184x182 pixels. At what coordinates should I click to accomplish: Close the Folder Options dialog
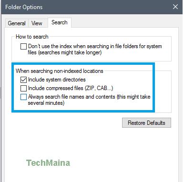point(175,7)
